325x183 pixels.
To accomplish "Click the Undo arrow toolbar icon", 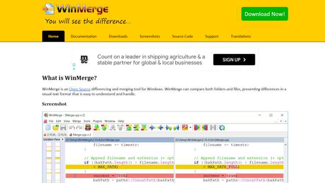I will 72,127.
